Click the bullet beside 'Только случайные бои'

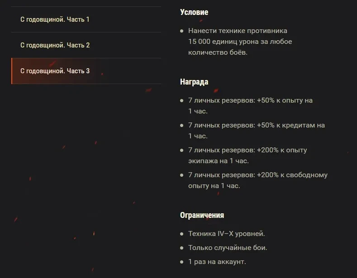(182, 248)
